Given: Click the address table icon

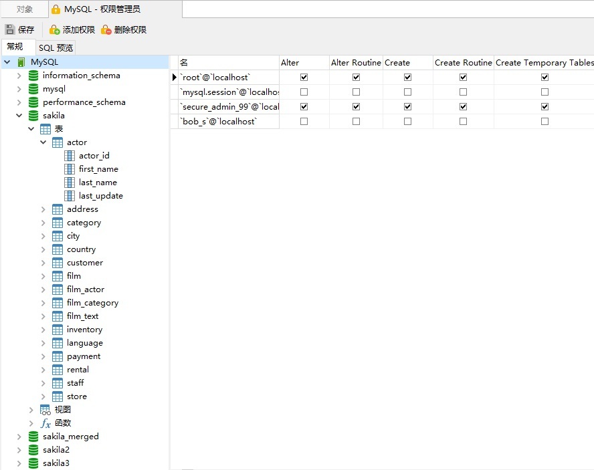Looking at the screenshot, I should 58,209.
